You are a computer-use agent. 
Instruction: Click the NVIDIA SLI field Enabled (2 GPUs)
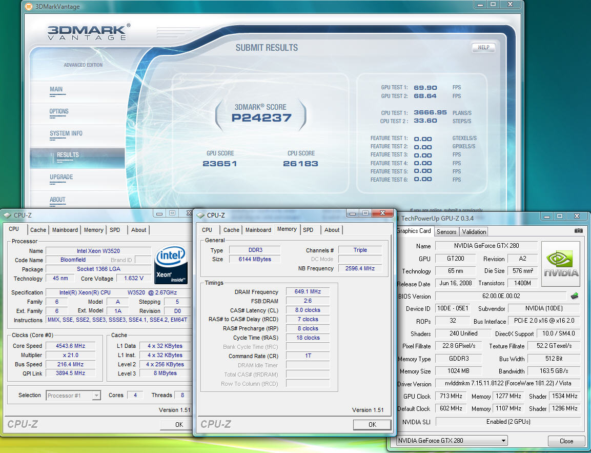click(x=507, y=422)
